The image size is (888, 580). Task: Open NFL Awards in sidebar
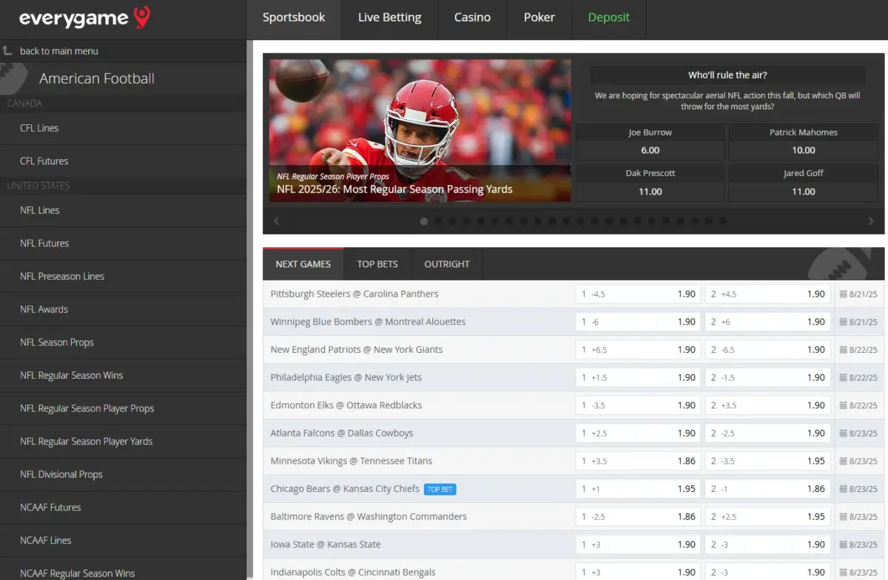click(x=123, y=309)
